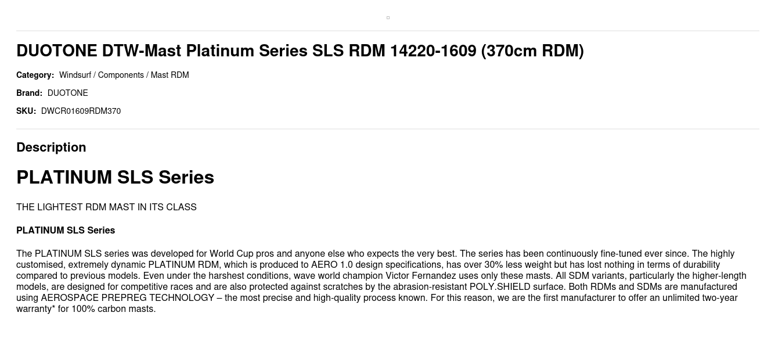Open the Windsurf category breadcrumb
The width and height of the screenshot is (771, 341).
coord(75,75)
